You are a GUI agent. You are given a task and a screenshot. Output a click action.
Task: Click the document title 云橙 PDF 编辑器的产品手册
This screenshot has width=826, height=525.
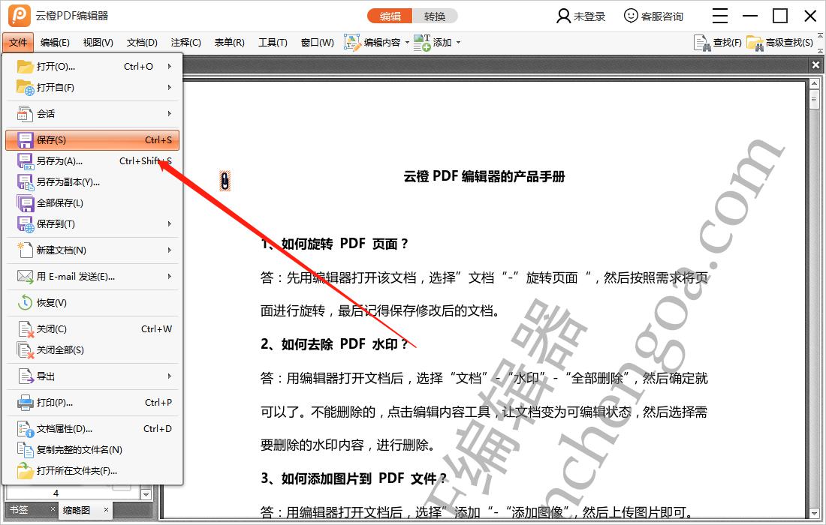pos(484,176)
